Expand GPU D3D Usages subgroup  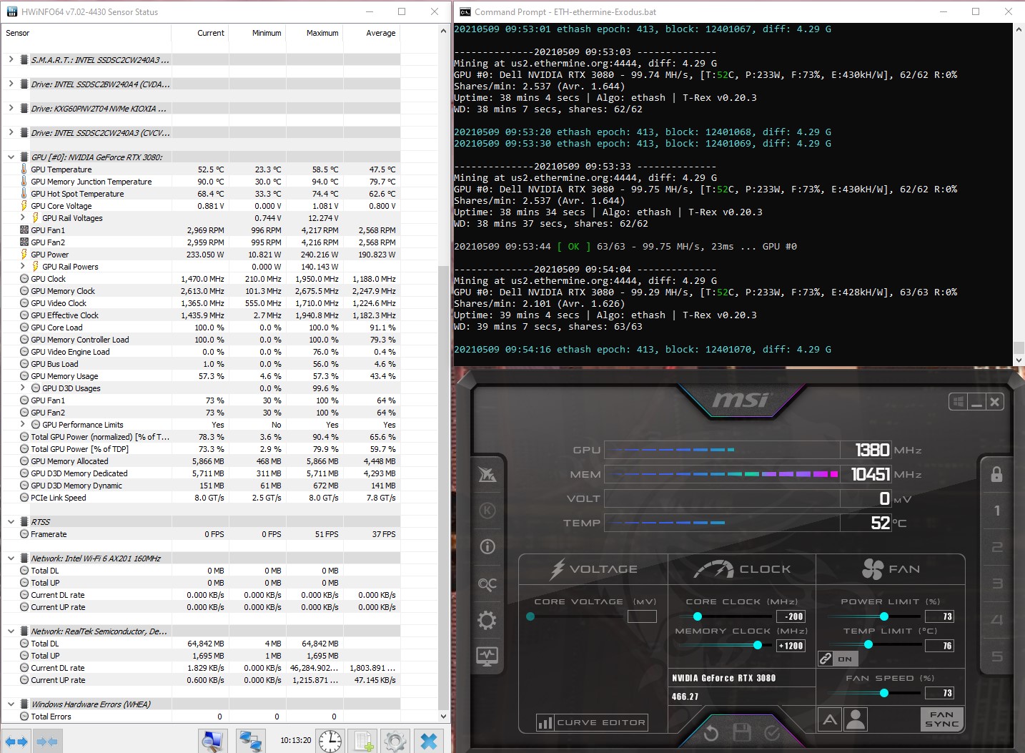(22, 388)
